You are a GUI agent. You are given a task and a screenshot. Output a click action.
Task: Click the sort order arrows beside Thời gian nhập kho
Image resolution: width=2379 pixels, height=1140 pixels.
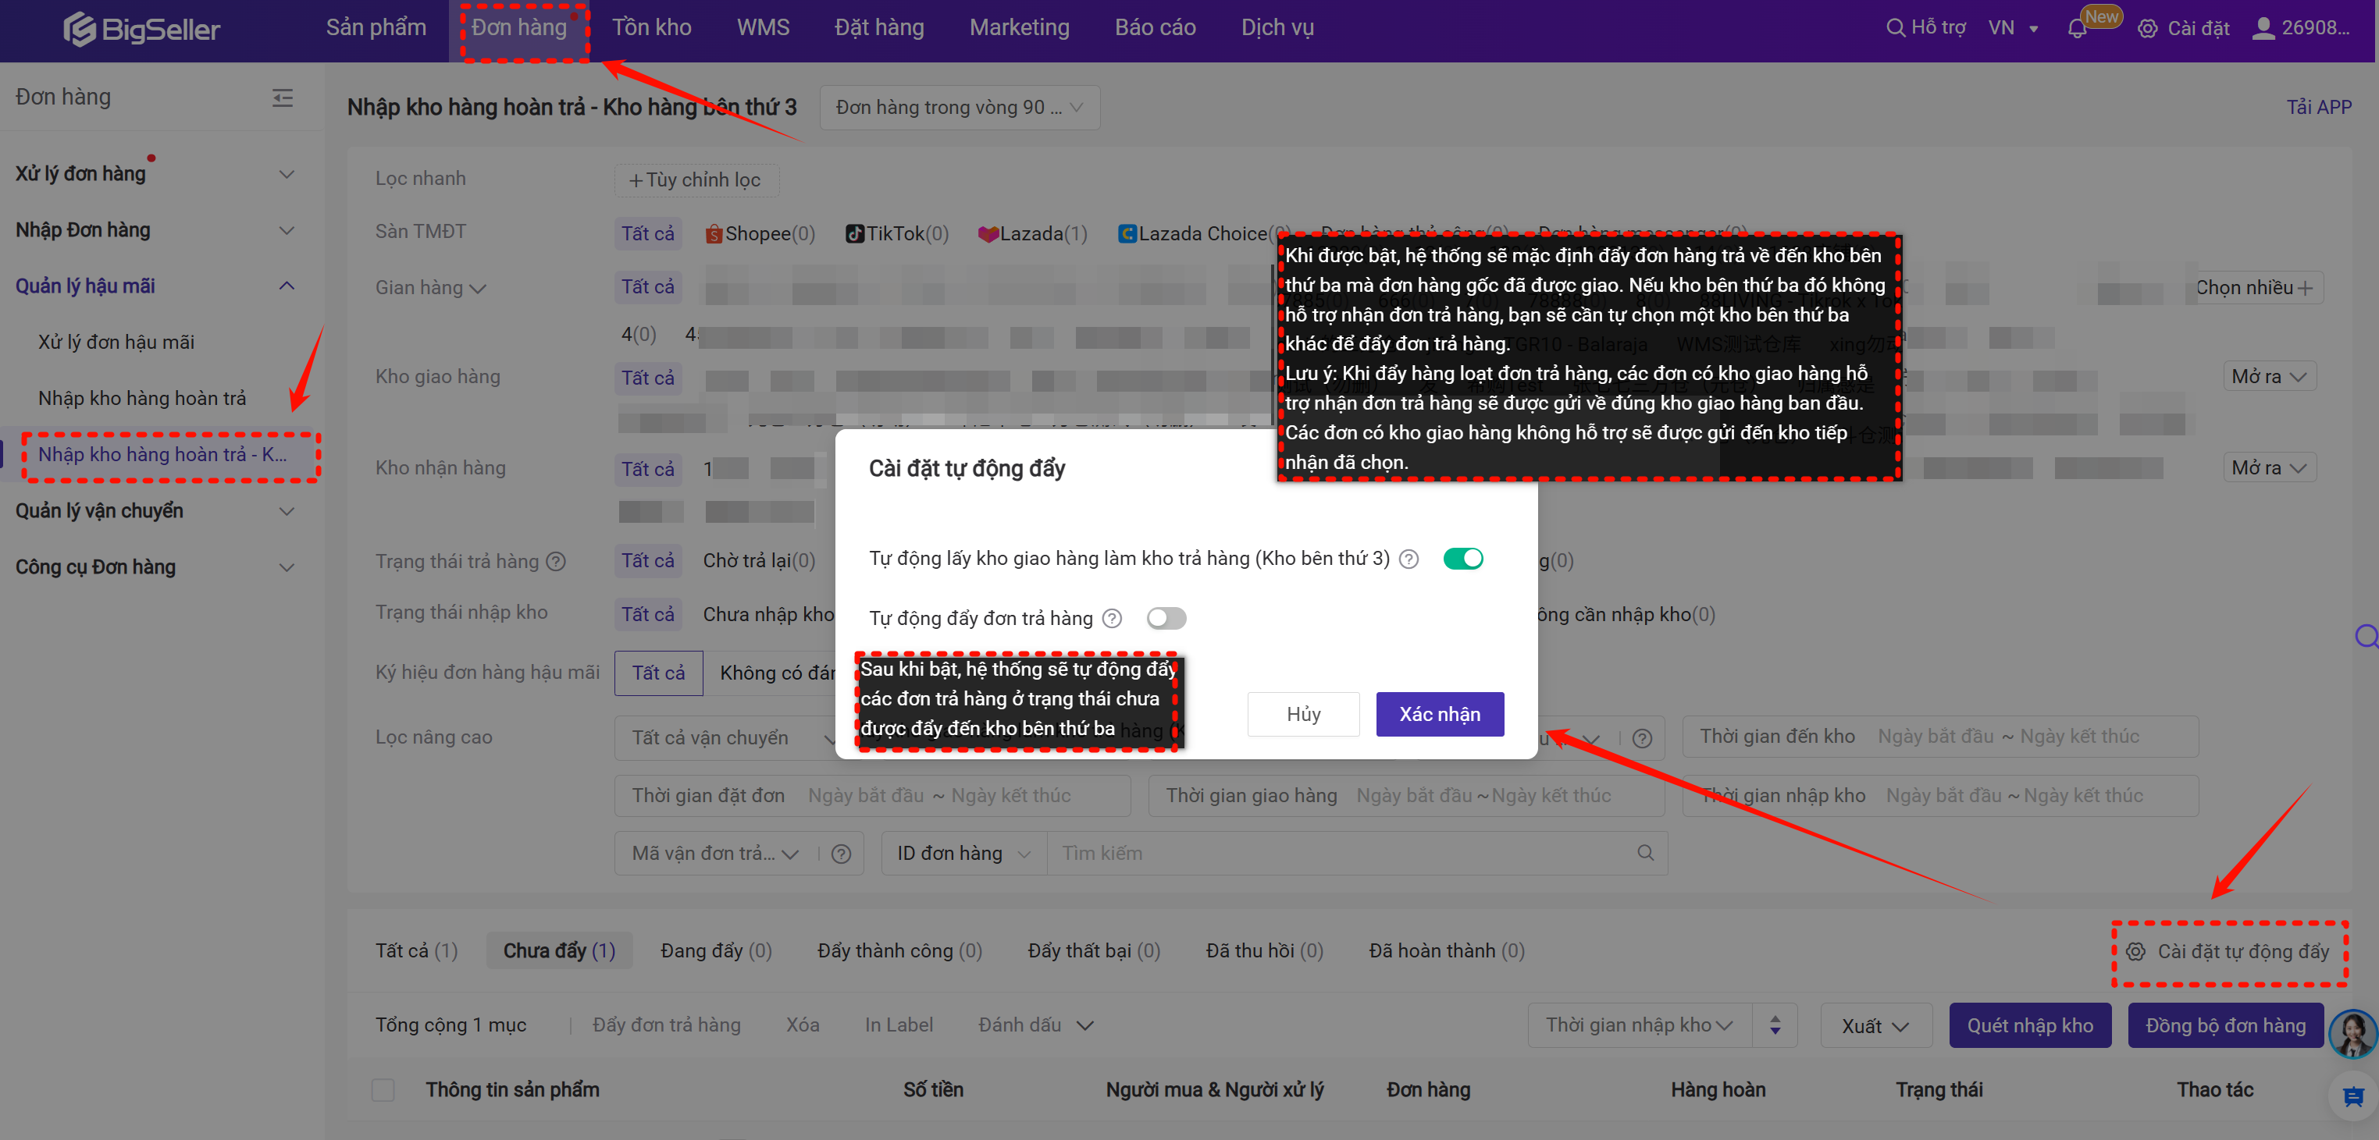point(1775,1025)
